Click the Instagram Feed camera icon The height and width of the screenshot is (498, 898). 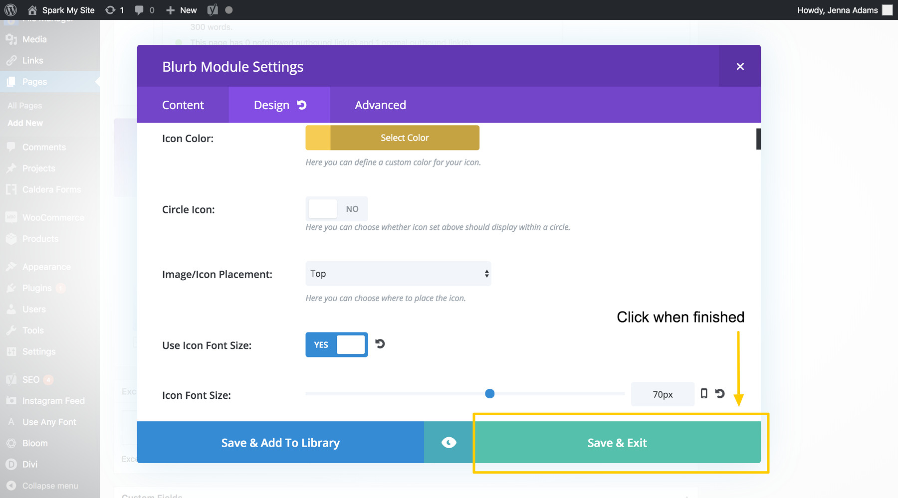11,401
